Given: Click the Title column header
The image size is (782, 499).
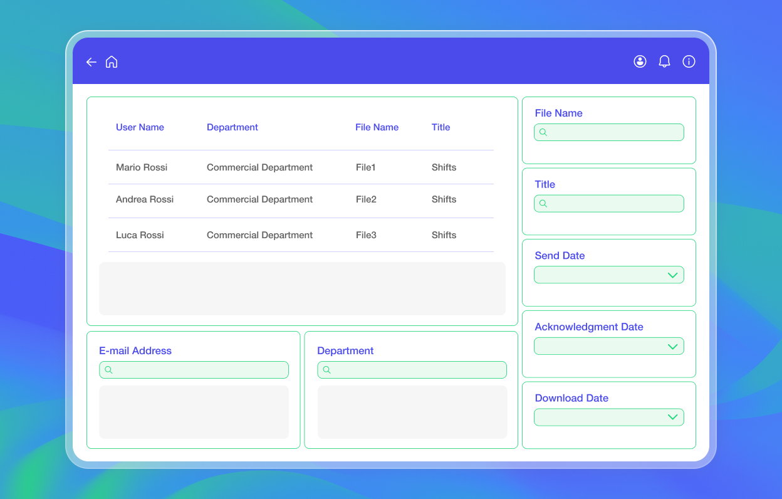Looking at the screenshot, I should 441,127.
